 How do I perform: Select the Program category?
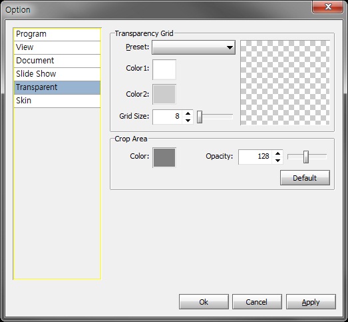(x=57, y=34)
